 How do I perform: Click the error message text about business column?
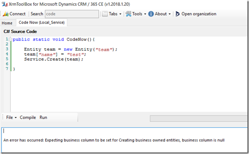(114, 140)
